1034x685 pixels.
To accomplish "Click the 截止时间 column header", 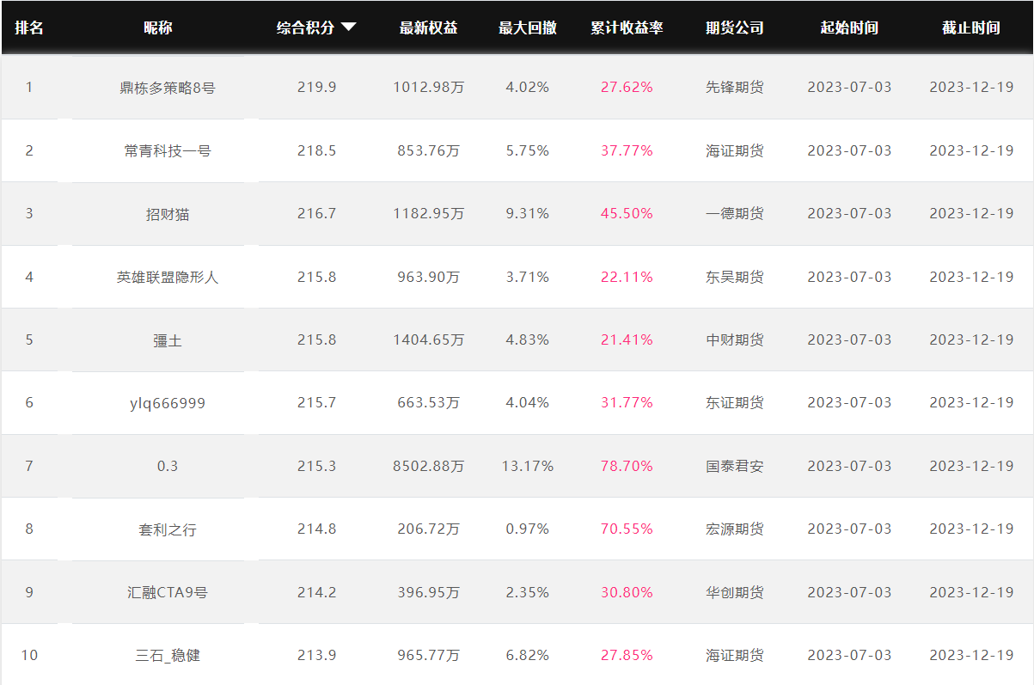I will [971, 28].
